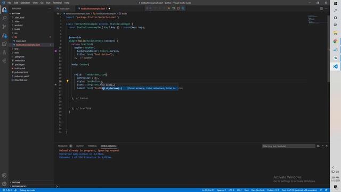Open the View menu
Image resolution: width=341 pixels, height=192 pixels.
pyautogui.click(x=35, y=3)
